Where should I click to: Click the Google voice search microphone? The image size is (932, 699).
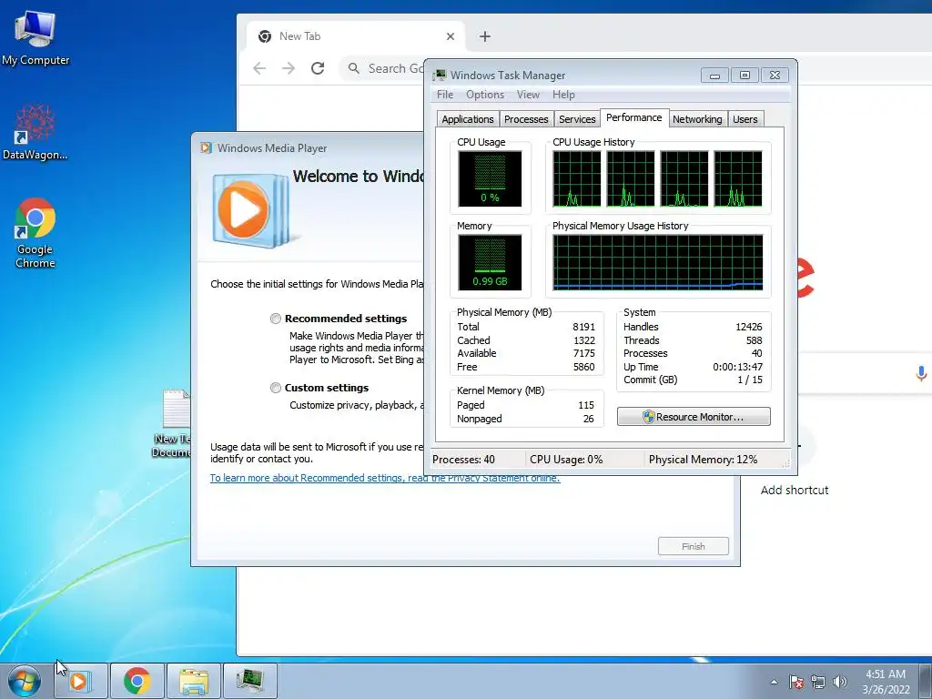[921, 373]
